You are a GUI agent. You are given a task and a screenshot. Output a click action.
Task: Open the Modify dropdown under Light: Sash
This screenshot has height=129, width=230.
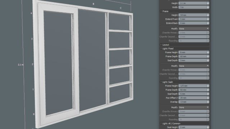click(194, 107)
